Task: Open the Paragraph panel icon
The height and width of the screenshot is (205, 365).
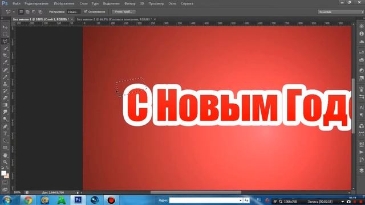Action: (361, 115)
